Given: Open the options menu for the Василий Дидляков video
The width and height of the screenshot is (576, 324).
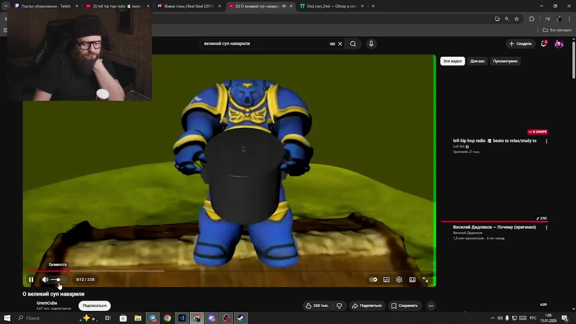Looking at the screenshot, I should tap(546, 228).
